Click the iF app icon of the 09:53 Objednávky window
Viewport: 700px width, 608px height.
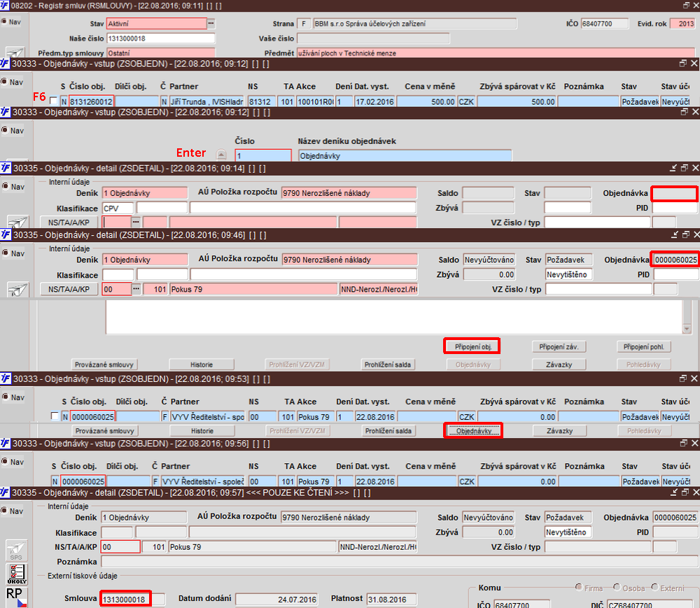(6, 379)
